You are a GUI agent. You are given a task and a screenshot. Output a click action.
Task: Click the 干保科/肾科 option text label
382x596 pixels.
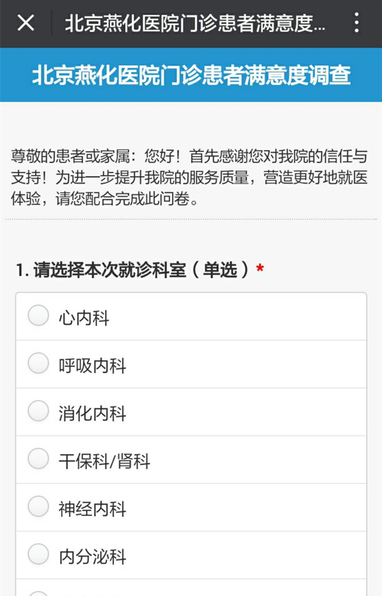(x=104, y=461)
